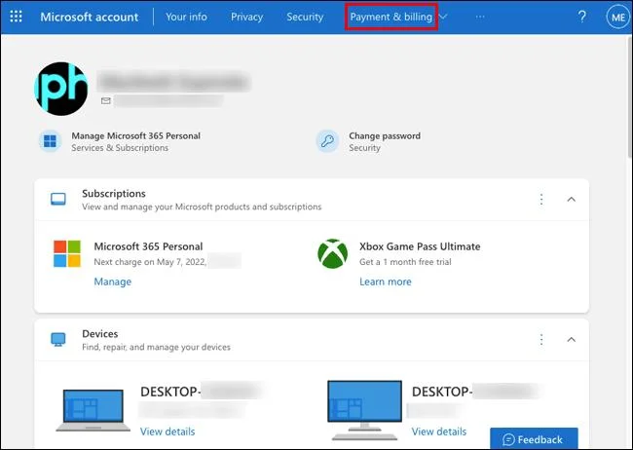633x450 pixels.
Task: Expand the Payment & billing dropdown arrow
Action: pos(443,17)
